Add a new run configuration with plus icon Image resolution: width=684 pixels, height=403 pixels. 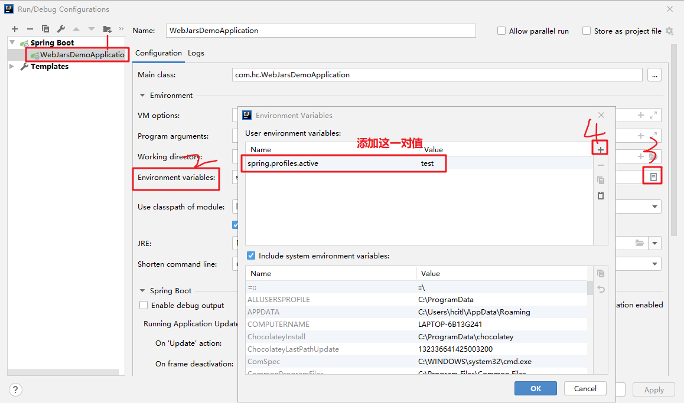pos(15,29)
